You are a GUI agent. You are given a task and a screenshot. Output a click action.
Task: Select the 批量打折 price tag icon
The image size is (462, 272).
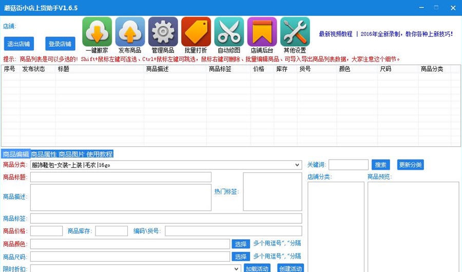(x=196, y=32)
